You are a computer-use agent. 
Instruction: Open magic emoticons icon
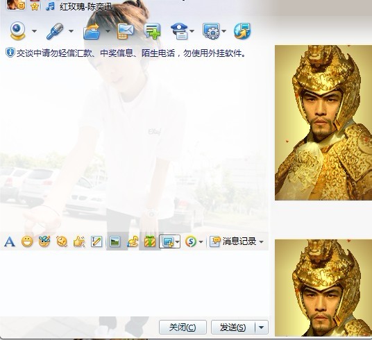click(x=44, y=241)
